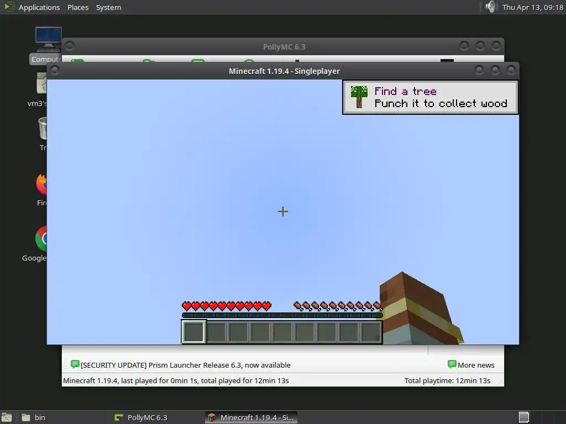566x424 pixels.
Task: Click the hunger drumsticks bar
Action: [338, 306]
